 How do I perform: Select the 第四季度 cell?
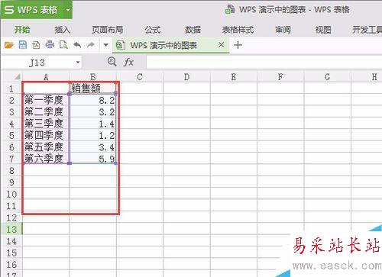coord(46,135)
